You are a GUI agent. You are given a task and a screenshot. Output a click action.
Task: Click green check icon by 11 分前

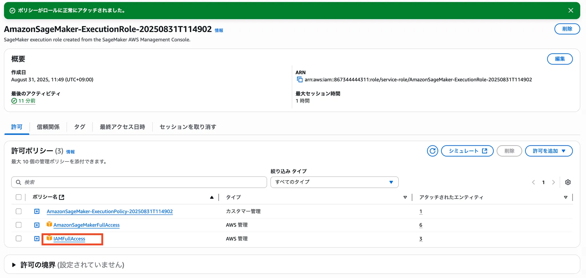(x=14, y=101)
